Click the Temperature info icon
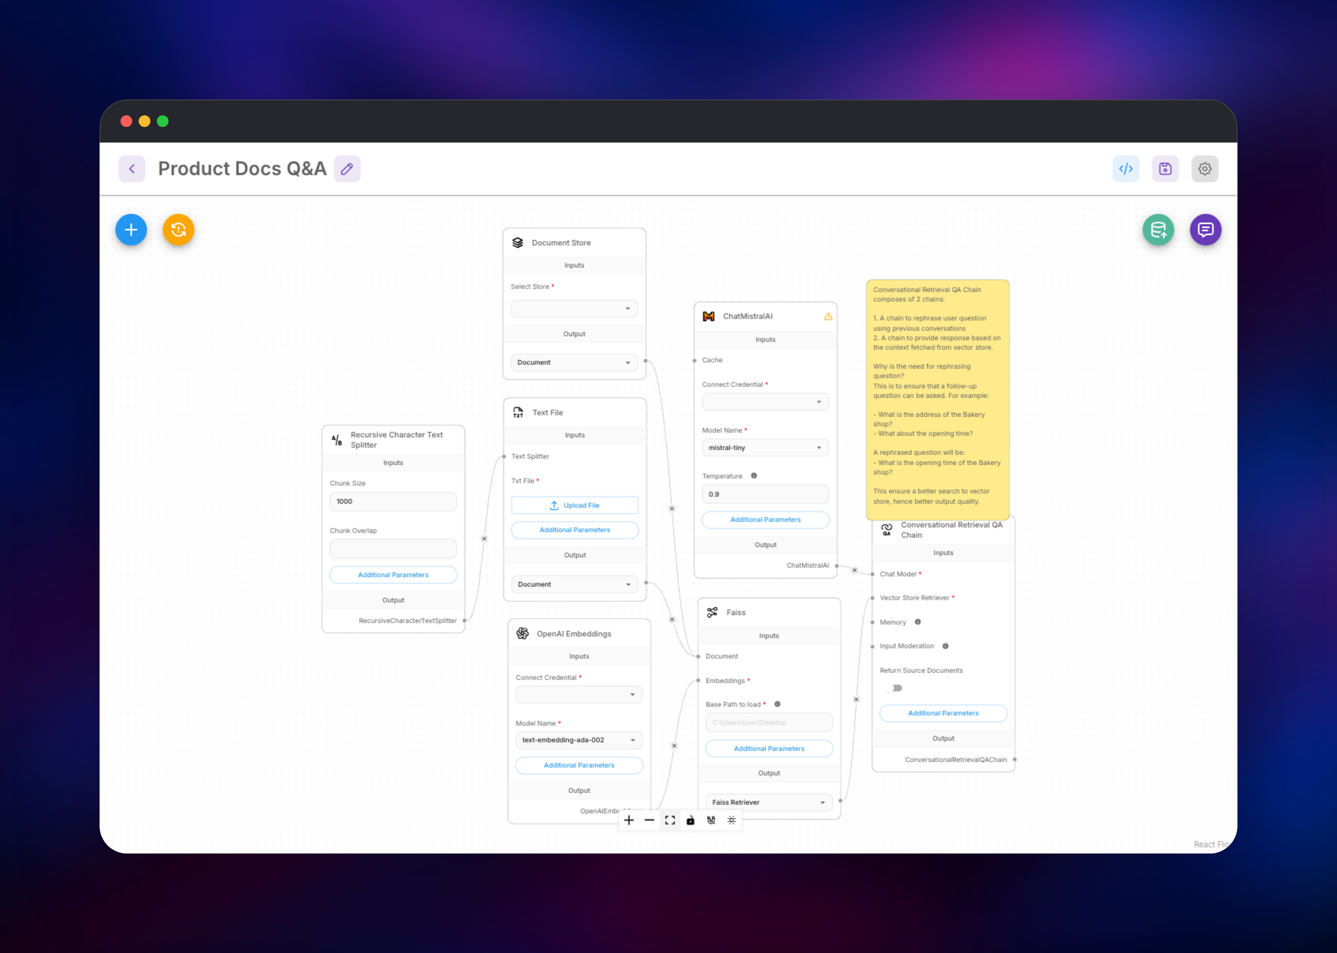The image size is (1337, 953). (x=753, y=476)
